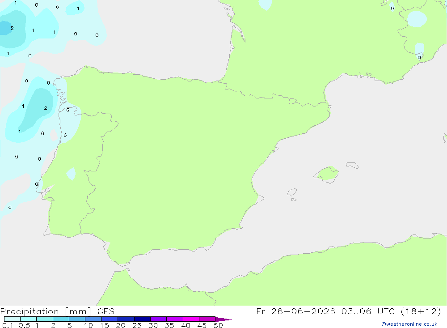Pick the 15–20 mm blue legend swatch
The width and height of the screenshot is (447, 328).
pos(110,319)
